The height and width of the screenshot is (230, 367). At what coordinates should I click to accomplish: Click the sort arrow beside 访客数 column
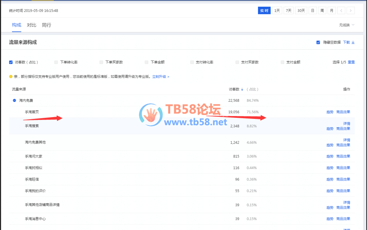242,89
